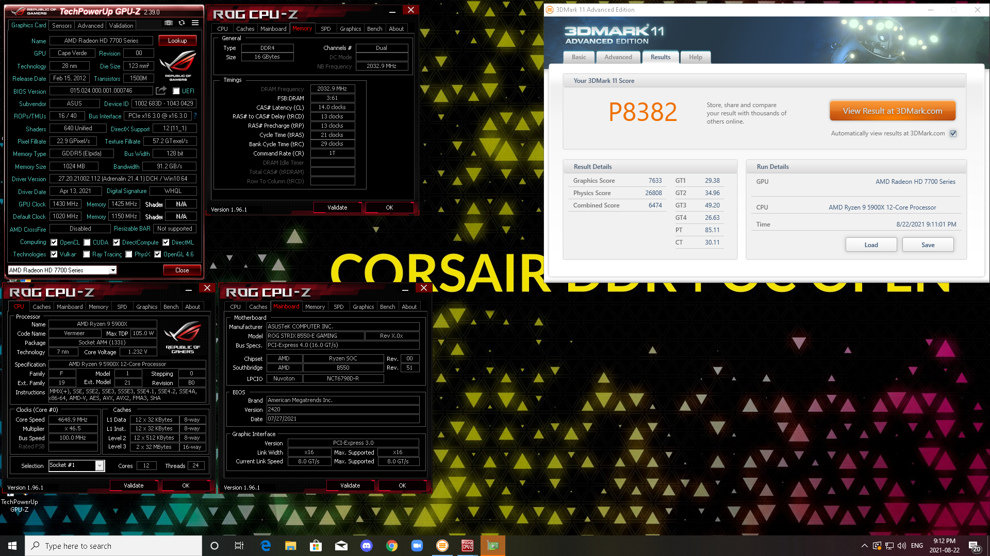Click taskbar clock showing 9:12 PM
The width and height of the screenshot is (990, 556).
click(x=945, y=546)
